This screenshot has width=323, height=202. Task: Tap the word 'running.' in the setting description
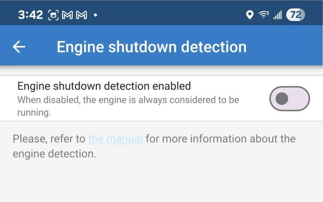point(34,113)
